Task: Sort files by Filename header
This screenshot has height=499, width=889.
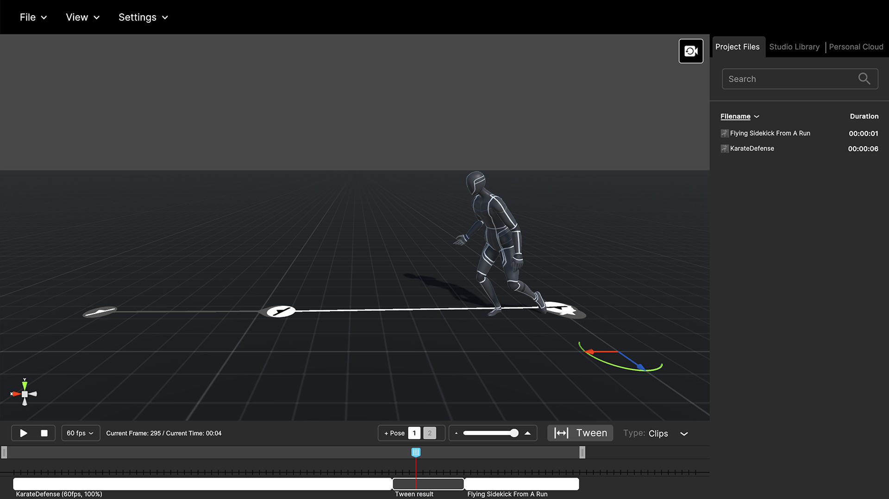Action: click(735, 116)
